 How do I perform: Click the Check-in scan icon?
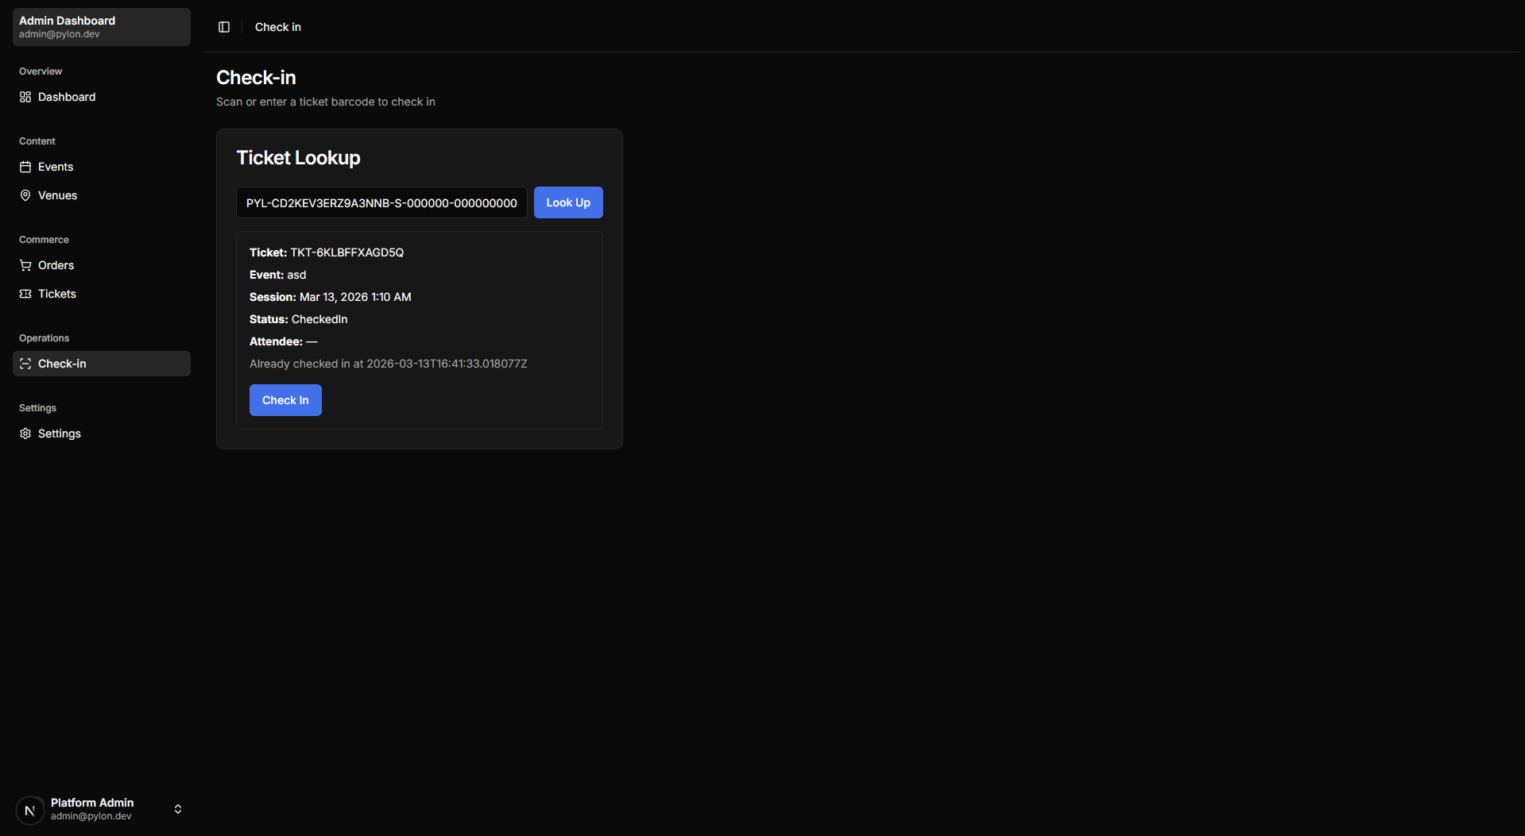[25, 364]
